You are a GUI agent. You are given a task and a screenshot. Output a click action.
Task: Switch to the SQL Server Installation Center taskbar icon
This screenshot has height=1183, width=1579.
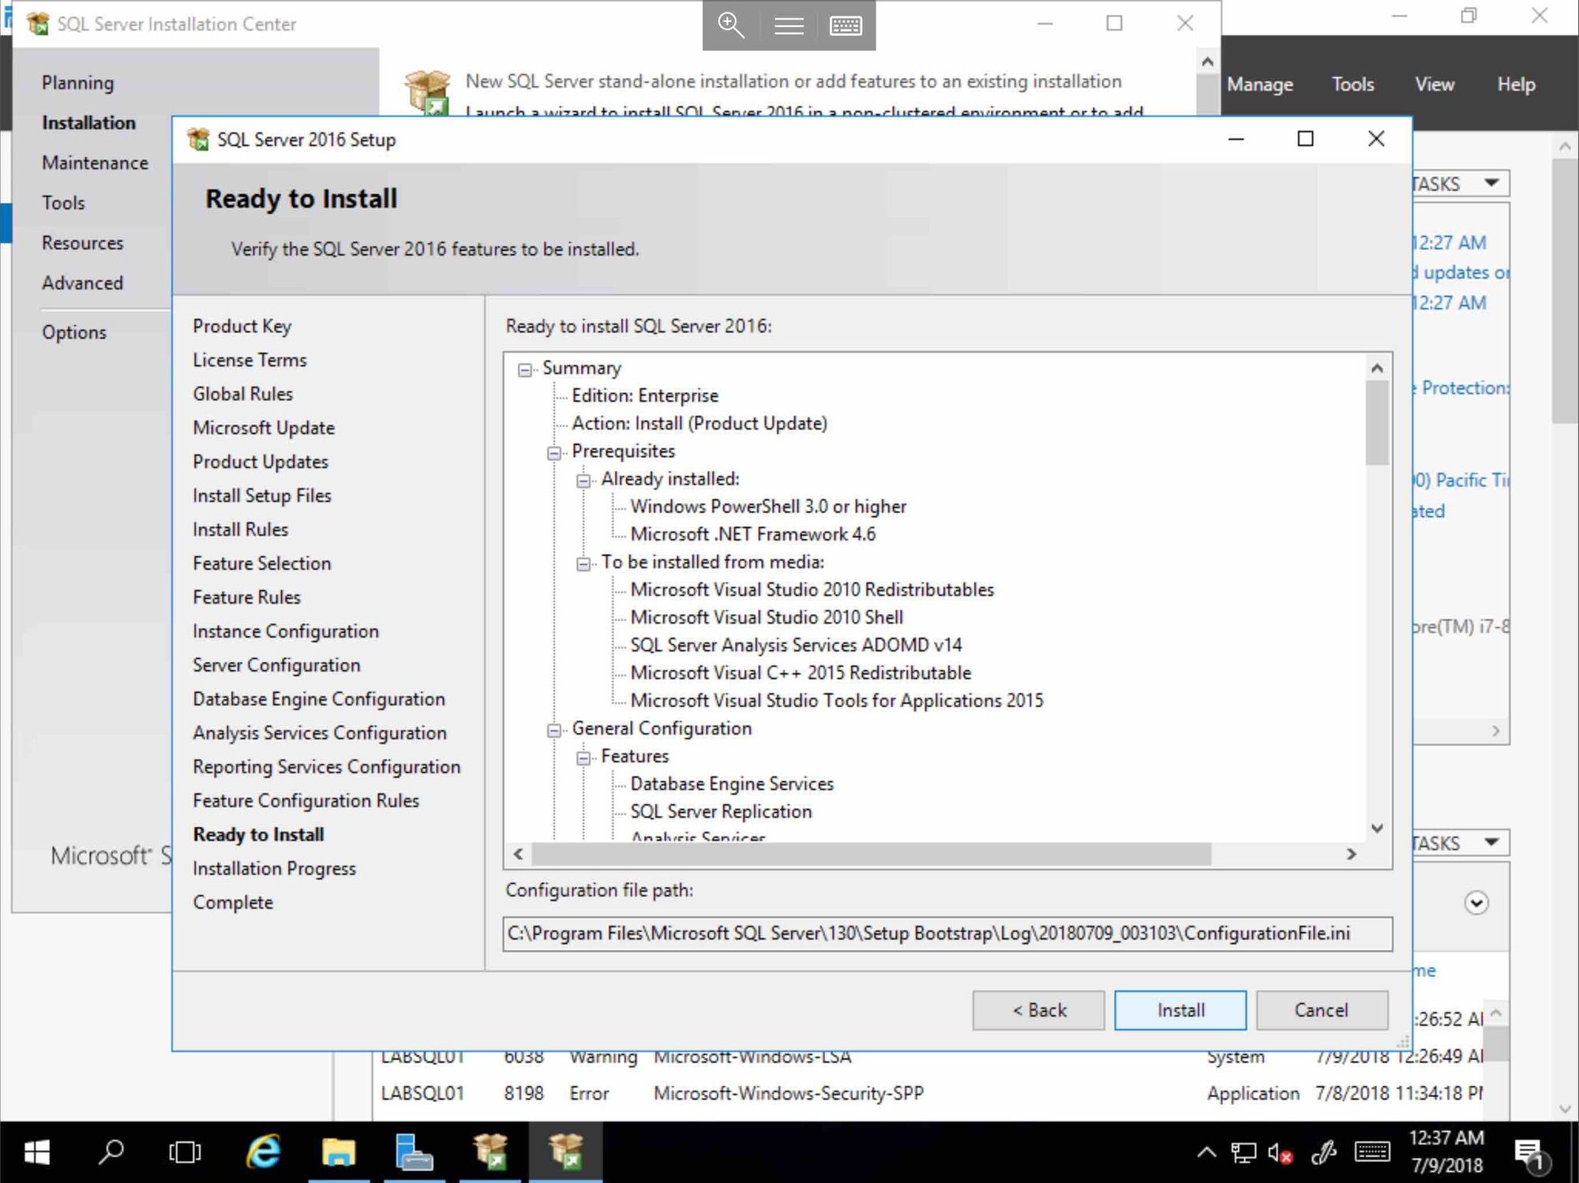489,1152
